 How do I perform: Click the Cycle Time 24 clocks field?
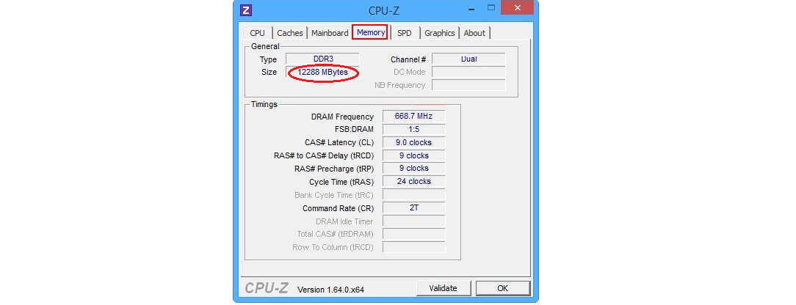pyautogui.click(x=413, y=181)
